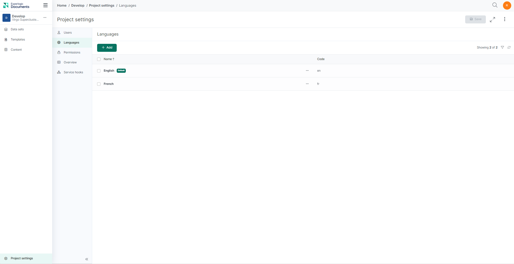Go to the Permissions settings tab
514x264 pixels.
pyautogui.click(x=72, y=52)
